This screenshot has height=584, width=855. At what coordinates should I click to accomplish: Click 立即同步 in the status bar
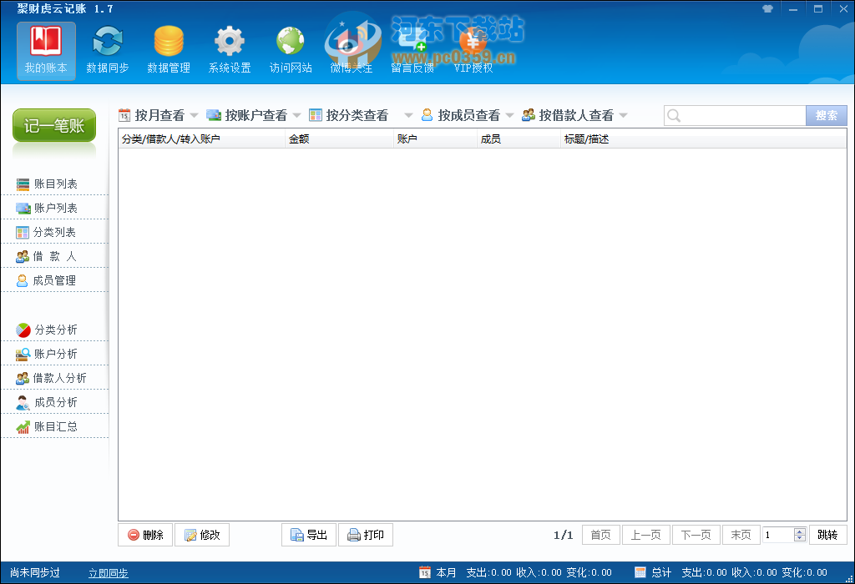click(109, 572)
